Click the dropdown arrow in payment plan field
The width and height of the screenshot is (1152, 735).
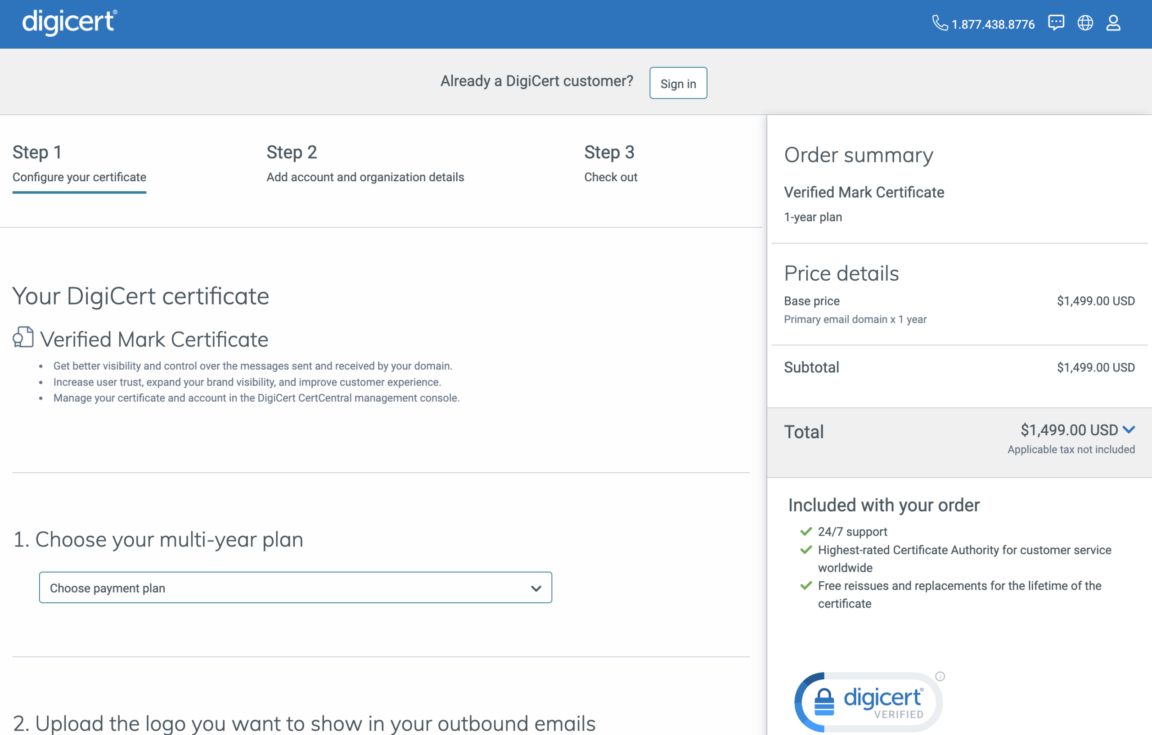536,588
